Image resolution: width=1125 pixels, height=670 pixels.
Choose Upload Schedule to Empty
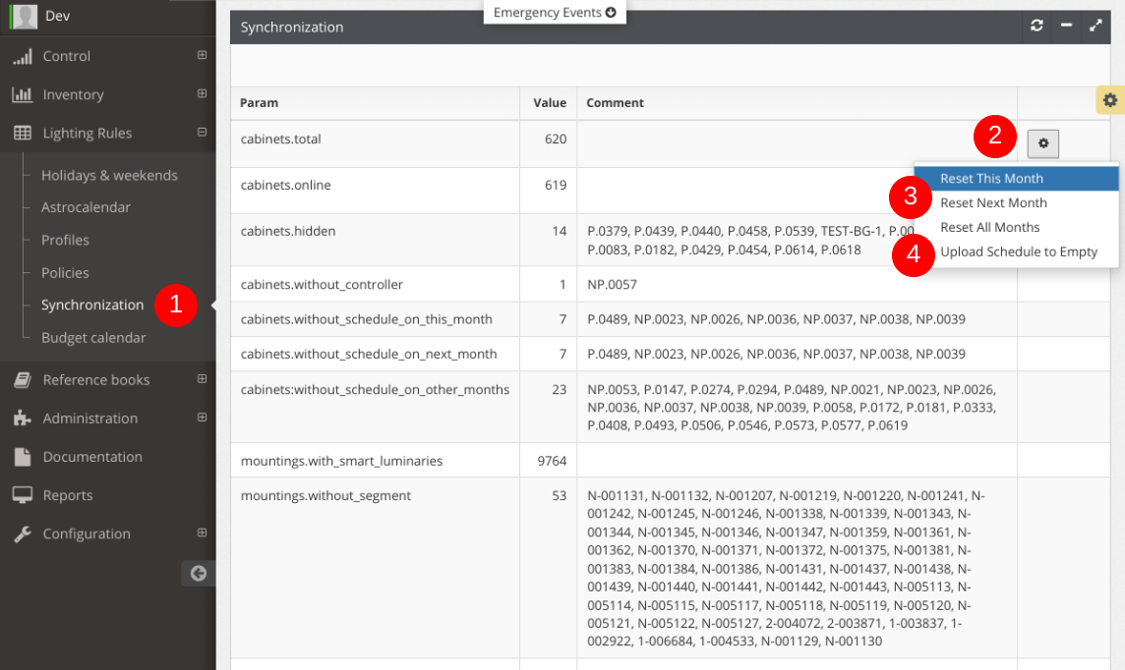[x=1018, y=251]
